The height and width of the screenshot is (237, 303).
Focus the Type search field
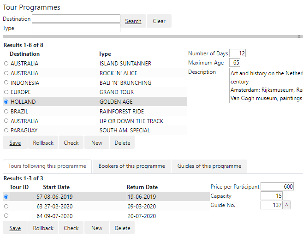click(76, 28)
